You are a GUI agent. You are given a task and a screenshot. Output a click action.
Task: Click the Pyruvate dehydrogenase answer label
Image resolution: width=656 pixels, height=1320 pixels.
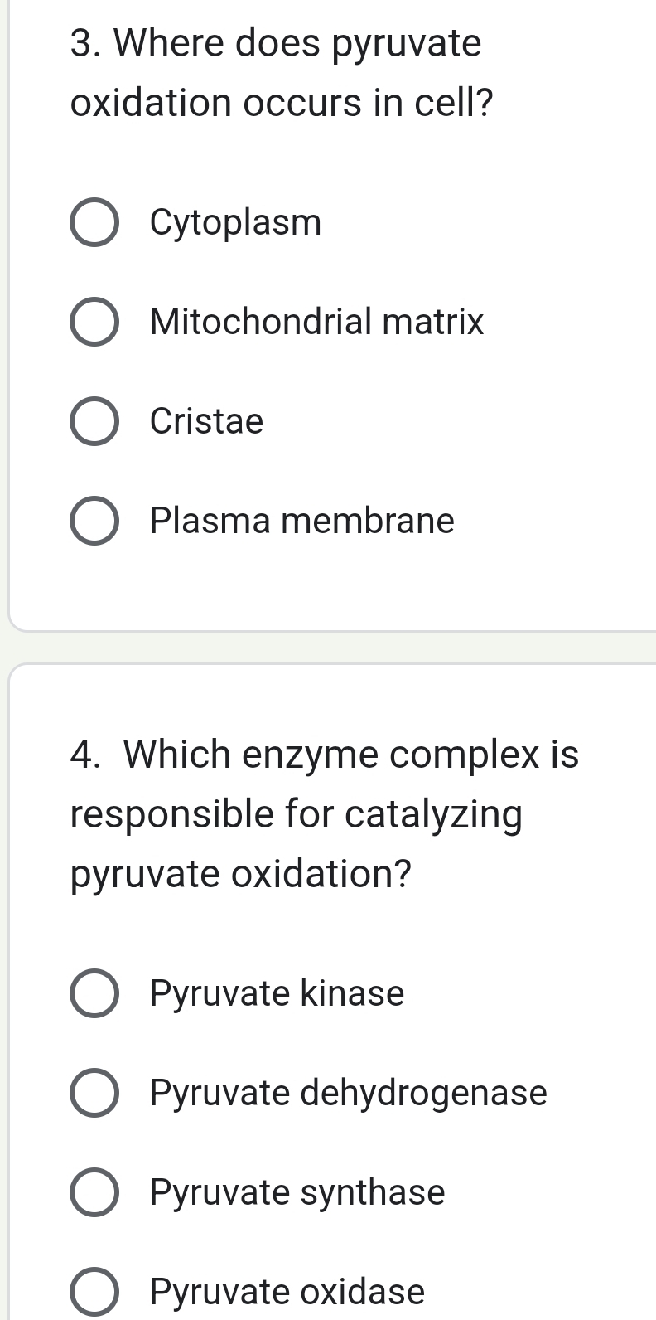click(x=348, y=1093)
